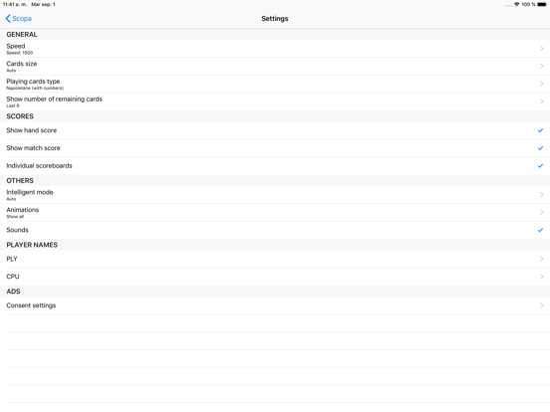Click chevron on CPU row
This screenshot has height=412, width=550.
coord(542,277)
